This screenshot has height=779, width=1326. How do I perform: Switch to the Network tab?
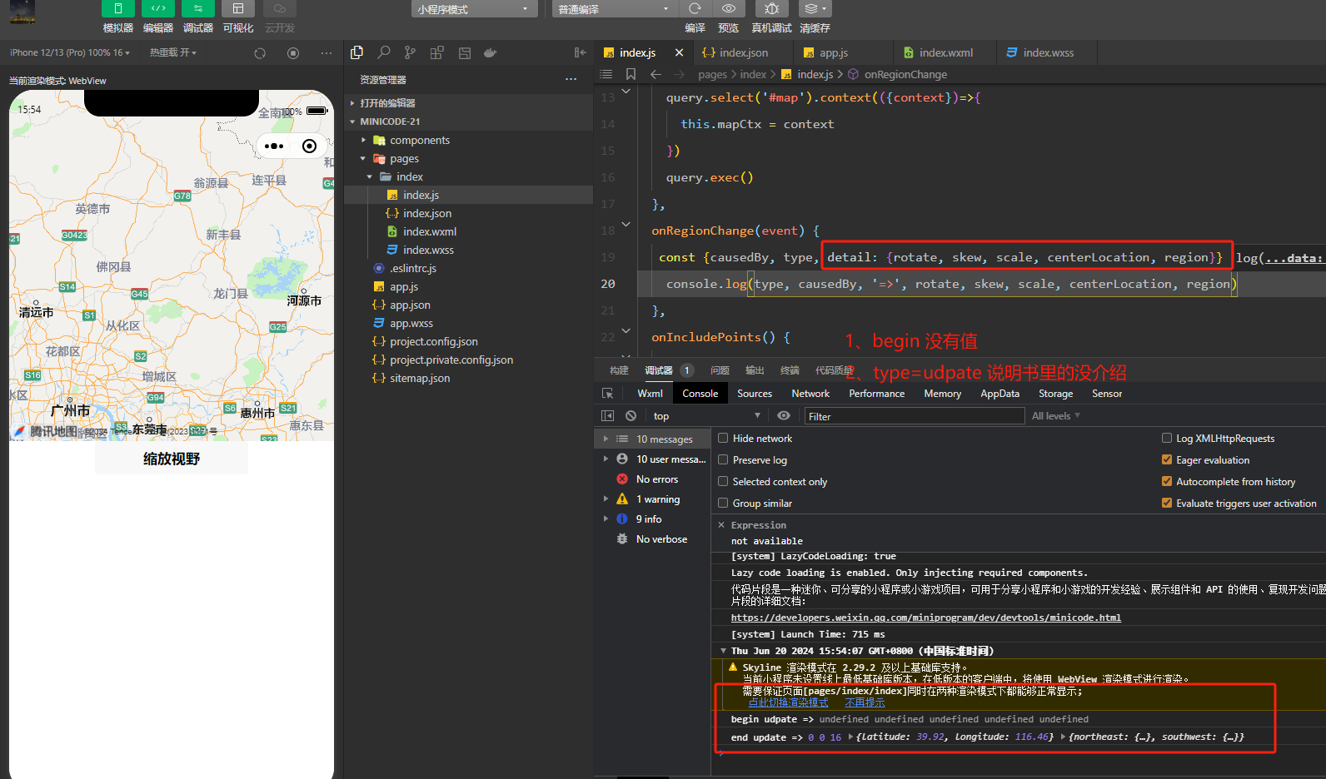(x=810, y=394)
